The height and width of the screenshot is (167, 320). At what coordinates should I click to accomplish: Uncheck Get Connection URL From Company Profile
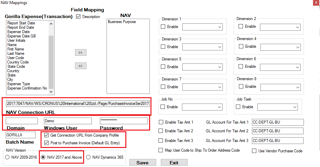coord(47,135)
